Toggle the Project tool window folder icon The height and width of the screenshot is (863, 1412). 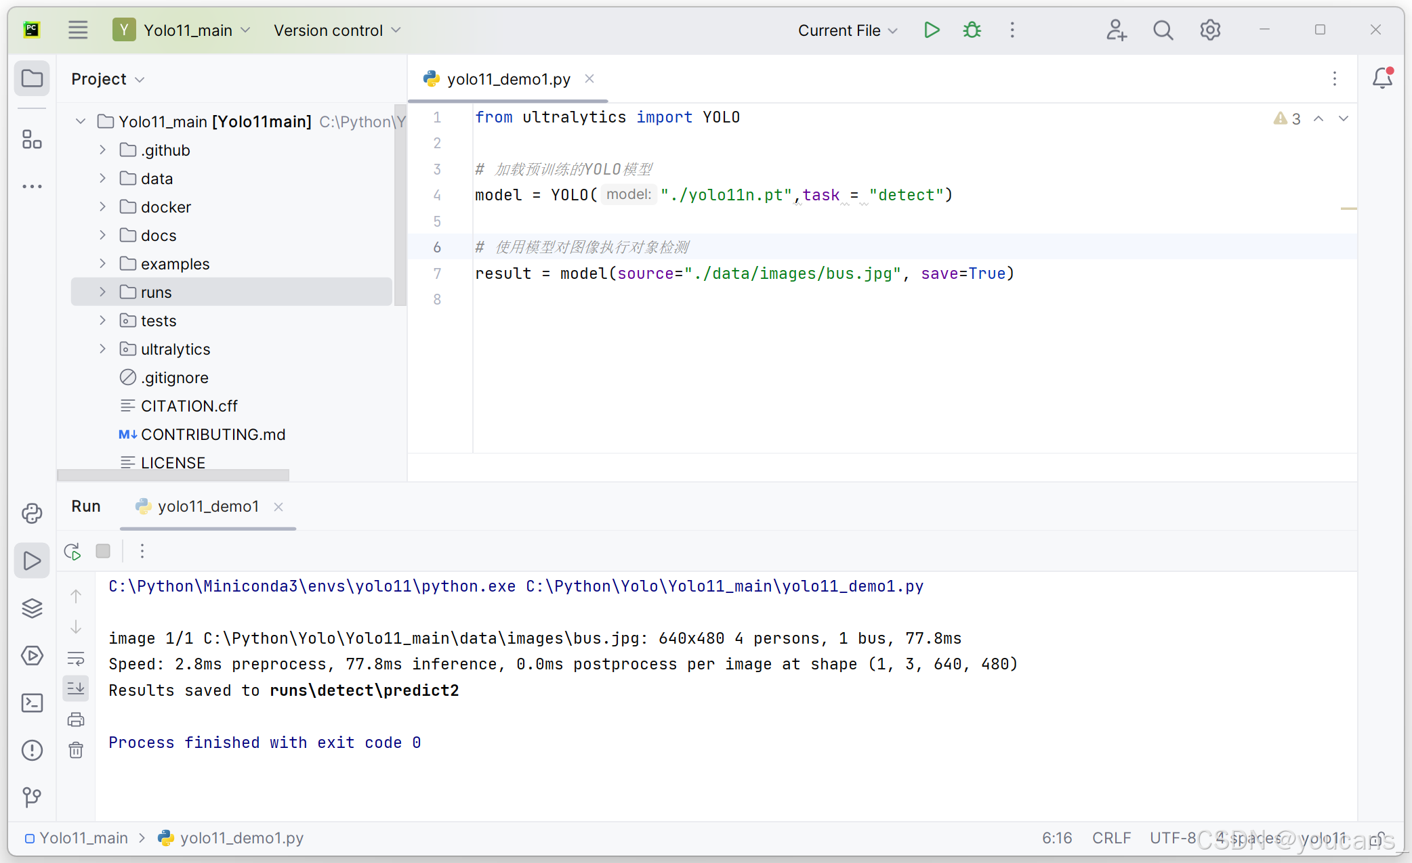click(32, 79)
